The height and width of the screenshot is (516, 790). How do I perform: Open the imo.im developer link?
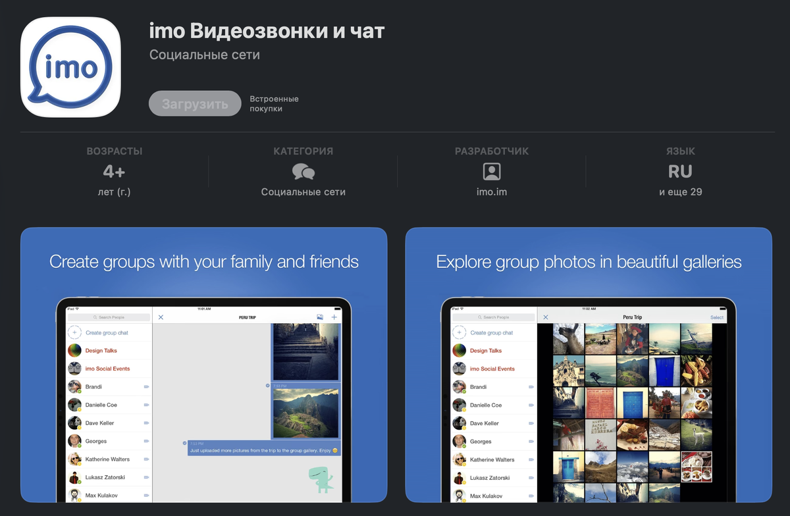pyautogui.click(x=492, y=192)
